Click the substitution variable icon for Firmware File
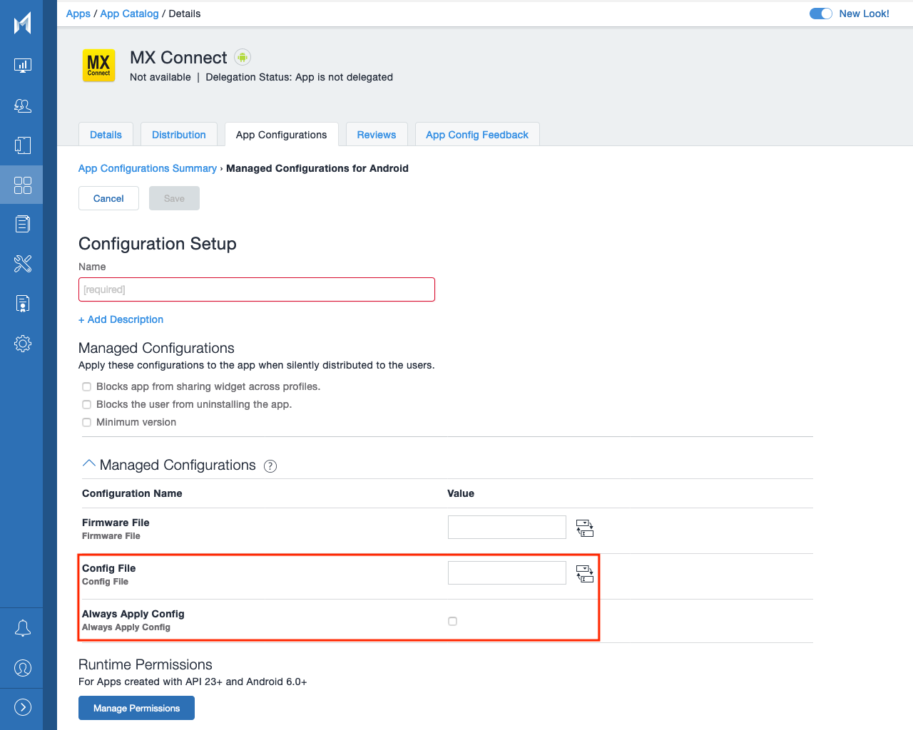This screenshot has width=913, height=730. (x=584, y=528)
